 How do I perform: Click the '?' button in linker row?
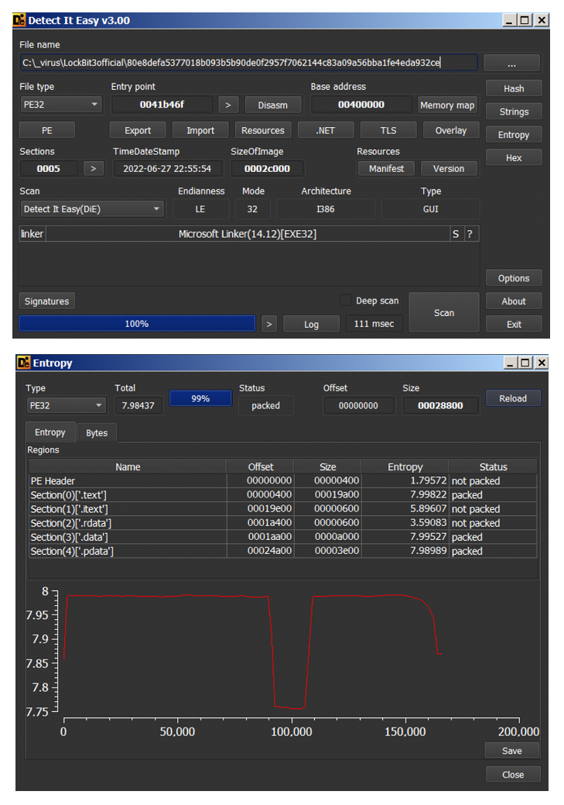pos(470,234)
